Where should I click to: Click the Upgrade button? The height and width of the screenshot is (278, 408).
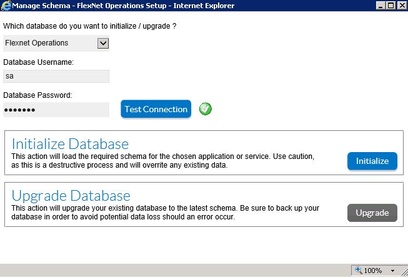pyautogui.click(x=372, y=213)
